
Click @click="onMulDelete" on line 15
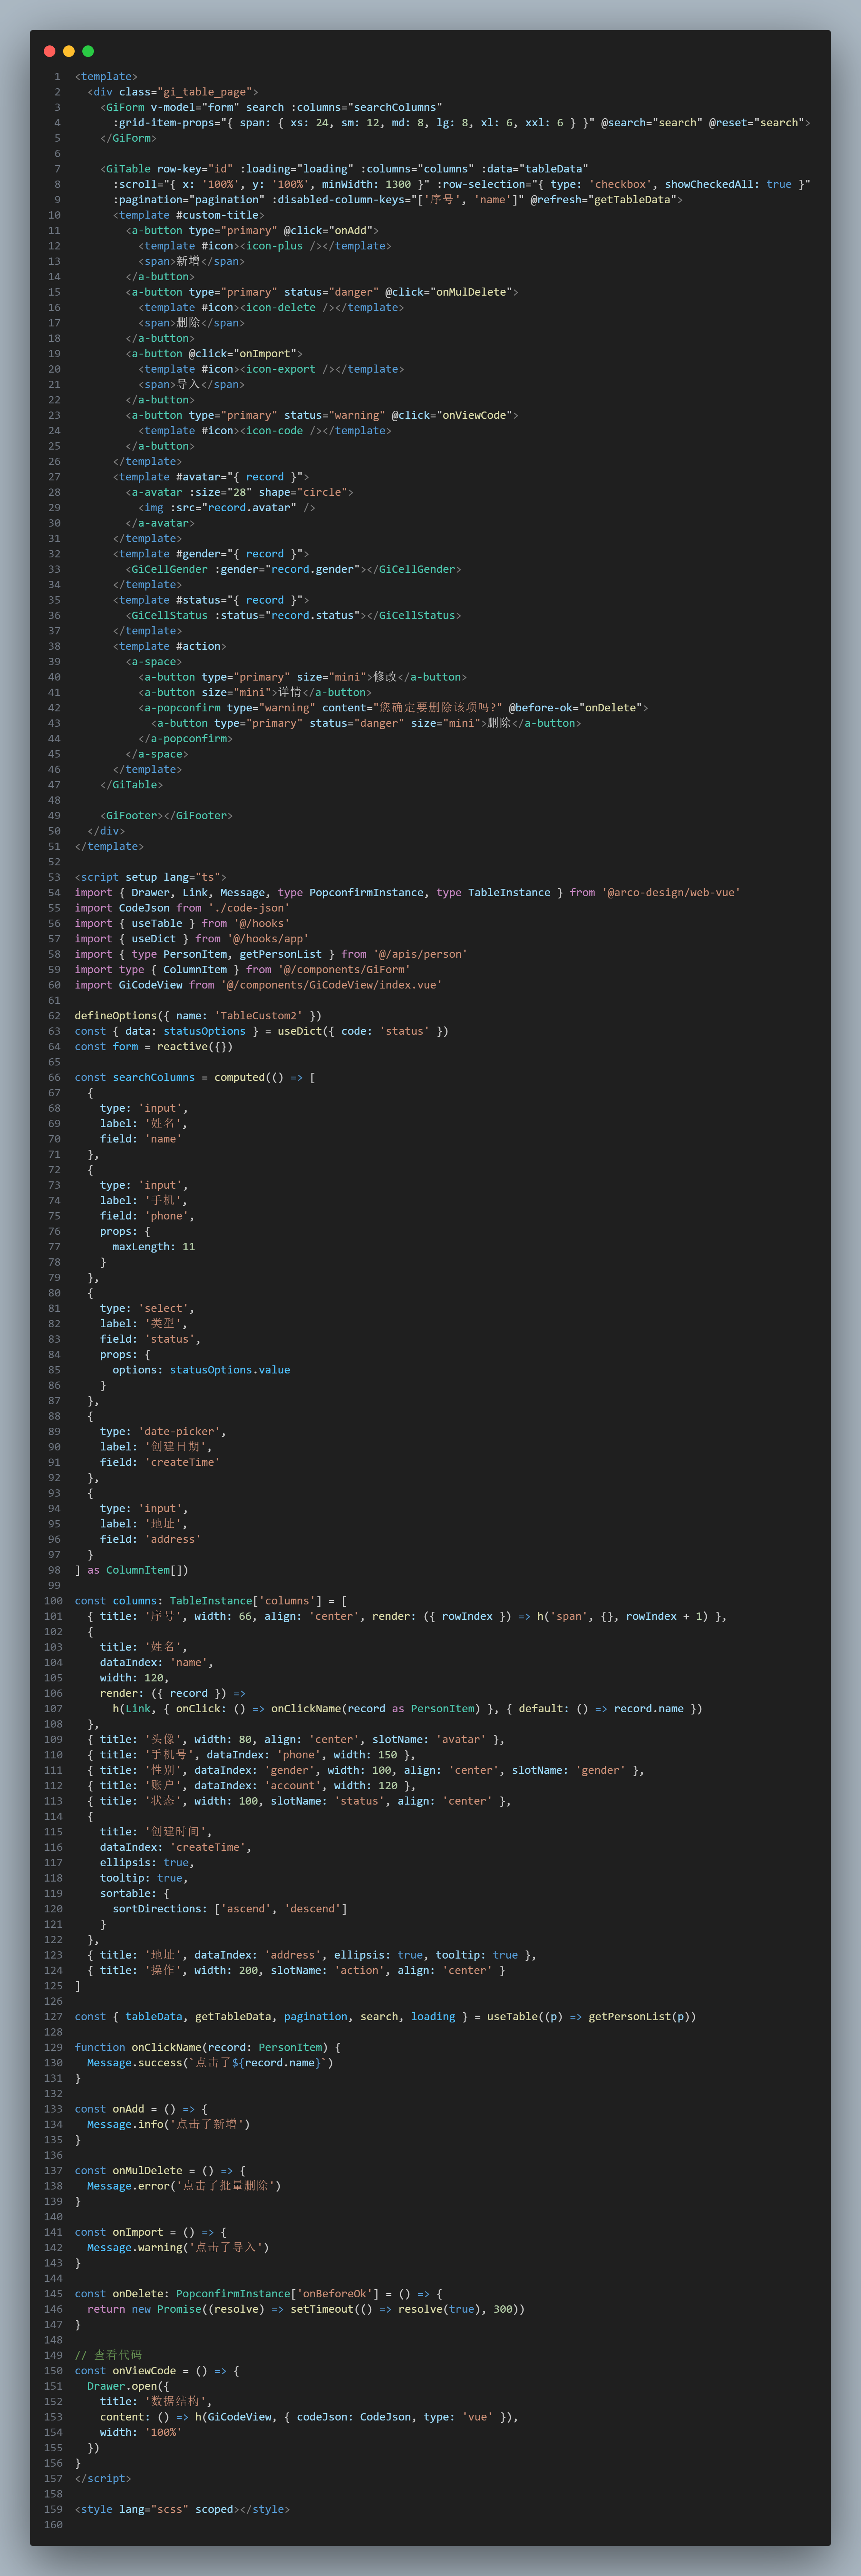[449, 292]
